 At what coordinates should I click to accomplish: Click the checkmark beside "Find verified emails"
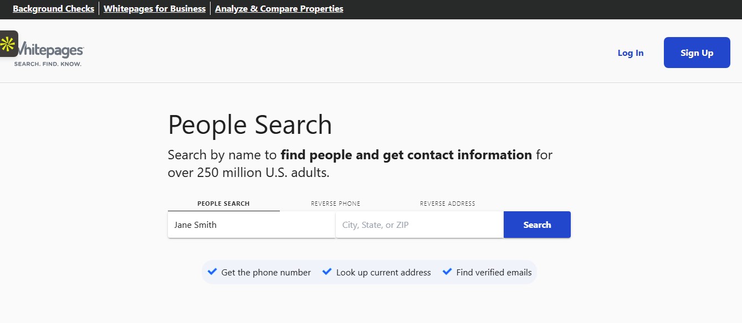(447, 272)
